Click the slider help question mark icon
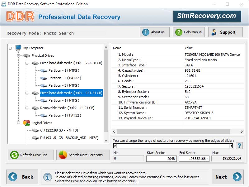This screenshot has height=187, width=249. click(x=239, y=146)
